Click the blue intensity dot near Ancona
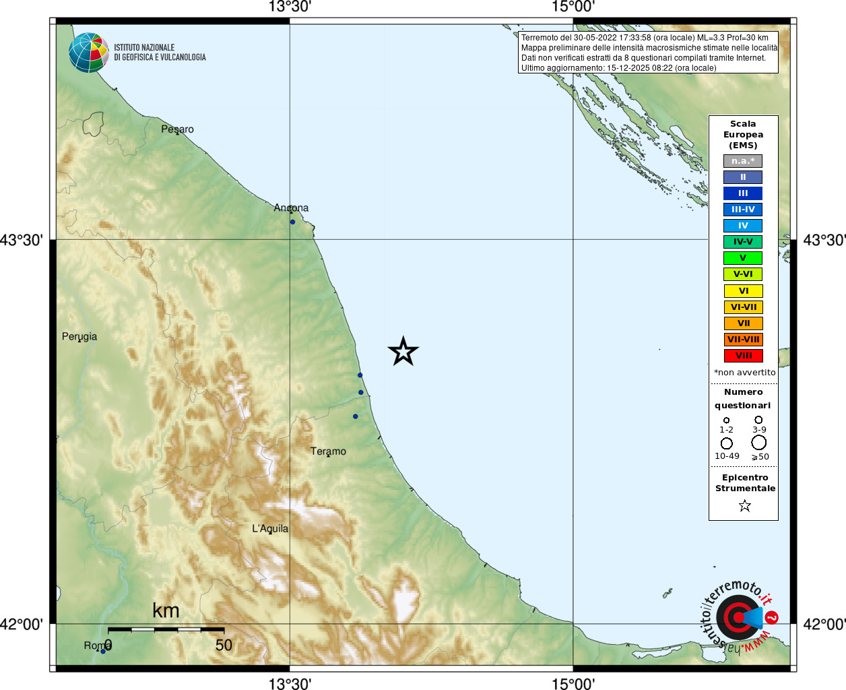This screenshot has height=690, width=846. coord(292,222)
